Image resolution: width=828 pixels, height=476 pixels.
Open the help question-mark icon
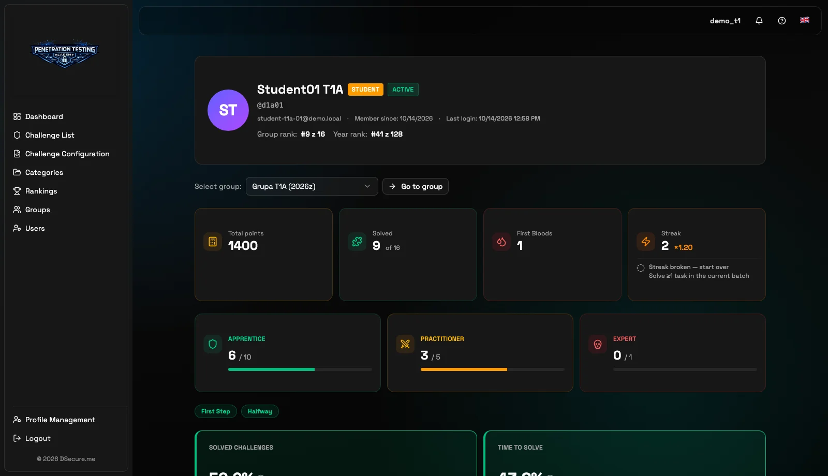click(782, 21)
